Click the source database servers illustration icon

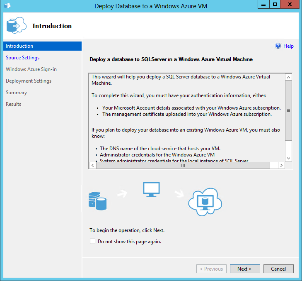point(97,200)
